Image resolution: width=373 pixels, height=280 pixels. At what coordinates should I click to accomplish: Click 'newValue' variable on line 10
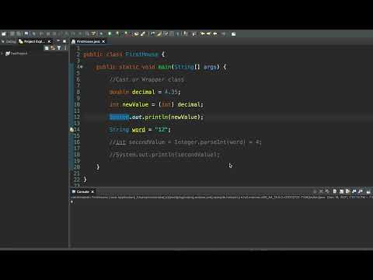[x=135, y=104]
